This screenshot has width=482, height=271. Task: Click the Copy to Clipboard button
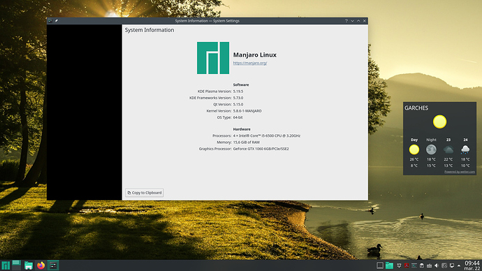tap(145, 193)
